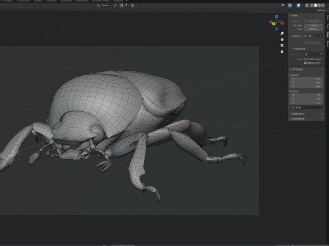Image resolution: width=329 pixels, height=246 pixels.
Task: Click the clip End value field
Action: (x=313, y=29)
